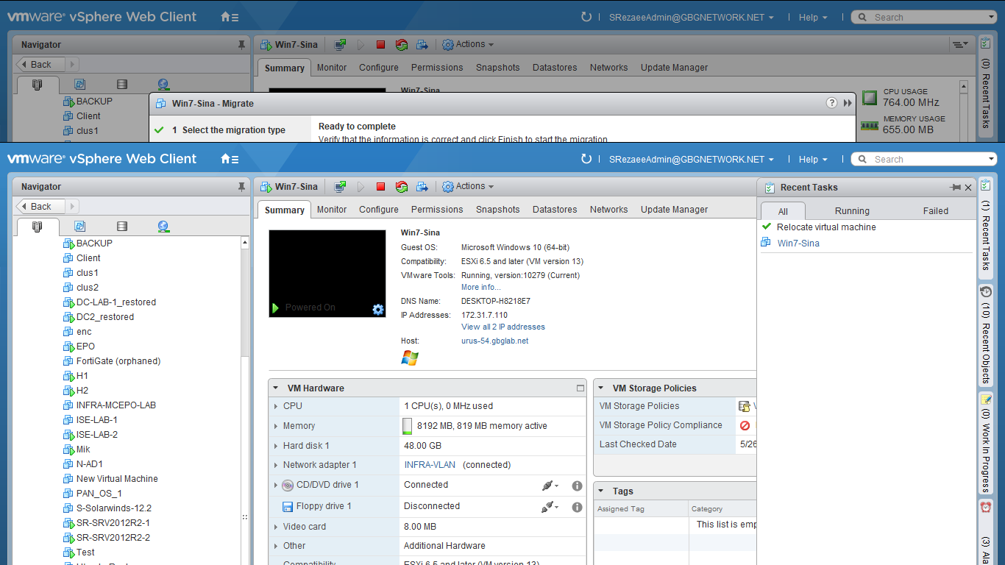Maximize the VM Hardware portlet
The height and width of the screenshot is (565, 1005).
pyautogui.click(x=580, y=388)
